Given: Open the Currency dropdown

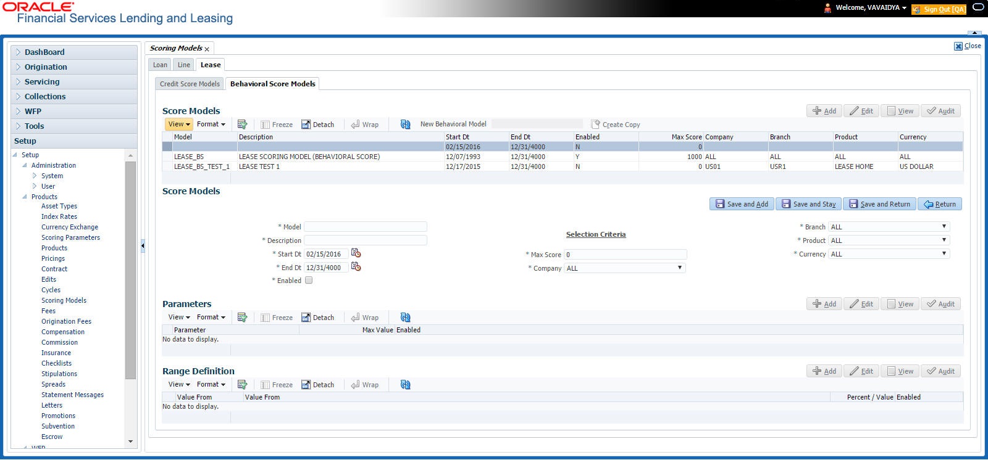Looking at the screenshot, I should (x=889, y=254).
